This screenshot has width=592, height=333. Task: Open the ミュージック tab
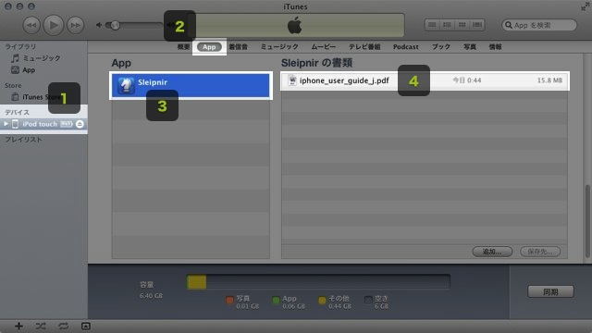pos(279,47)
